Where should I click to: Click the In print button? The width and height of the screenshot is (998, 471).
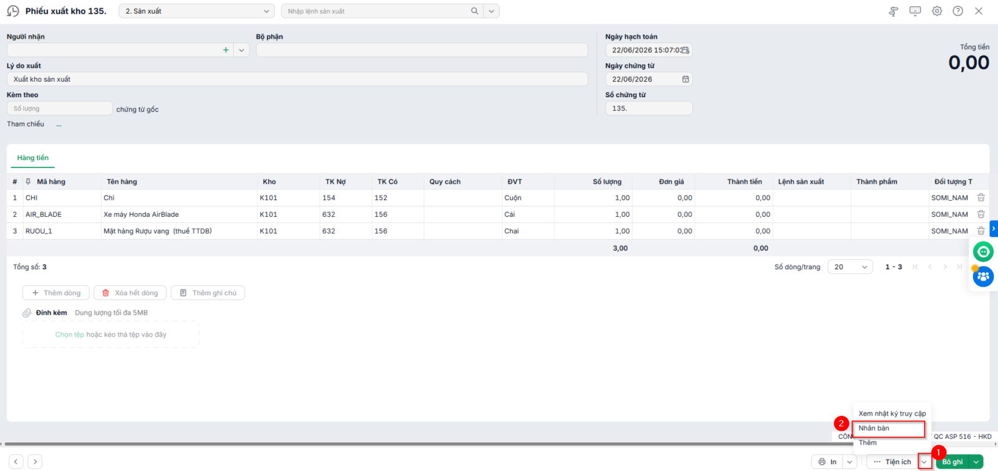pos(827,462)
